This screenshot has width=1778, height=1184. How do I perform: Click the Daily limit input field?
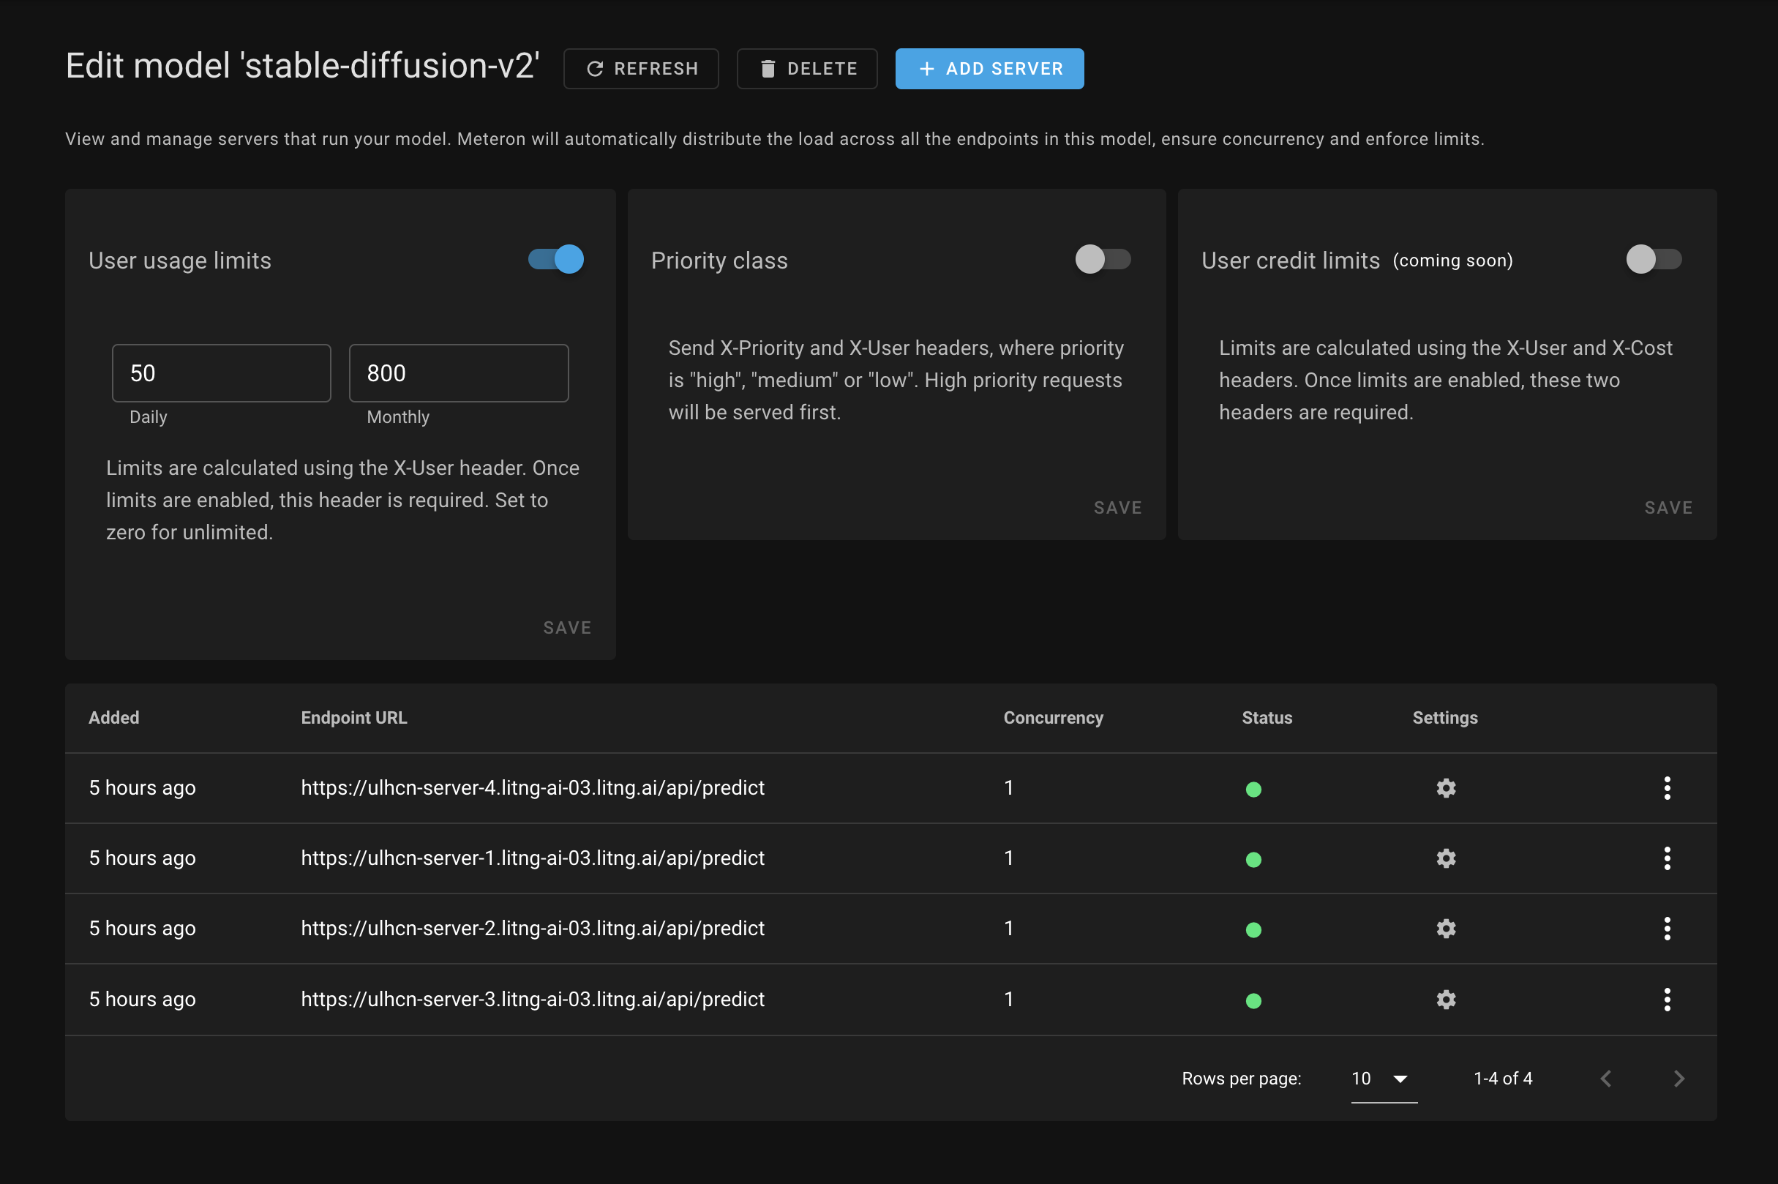221,373
